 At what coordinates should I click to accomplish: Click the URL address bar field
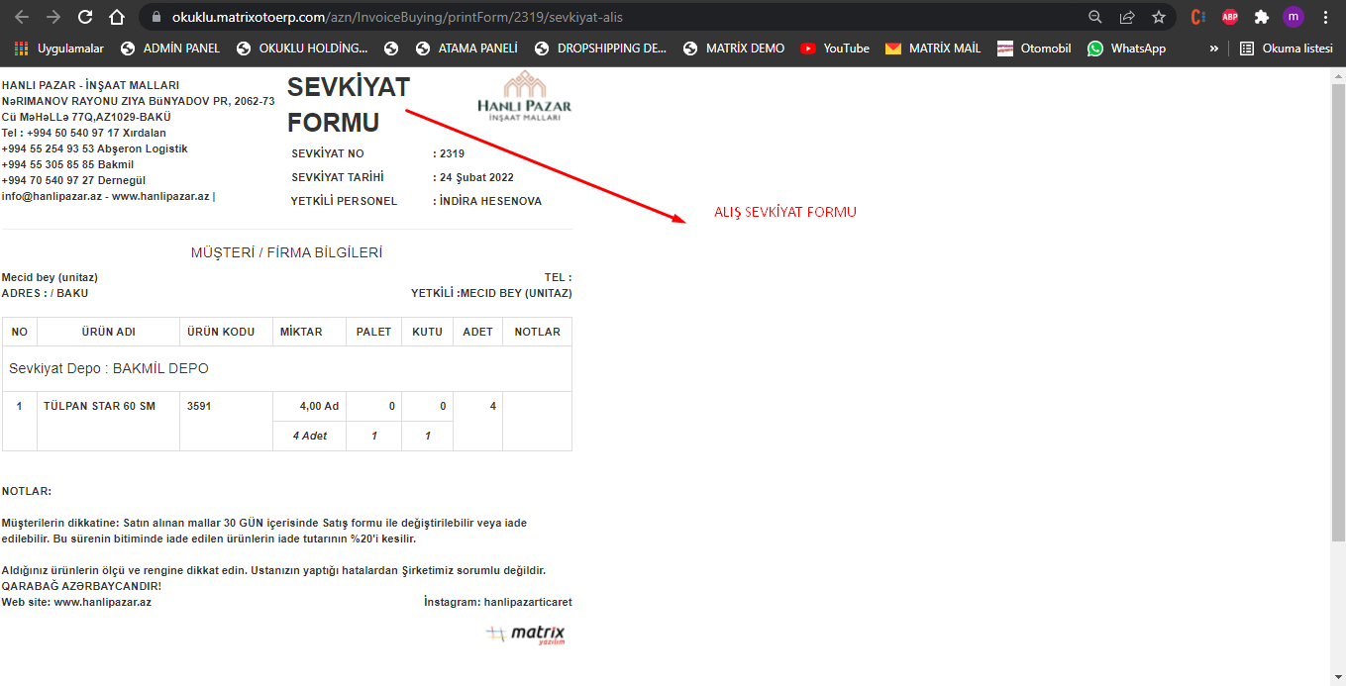pos(594,17)
